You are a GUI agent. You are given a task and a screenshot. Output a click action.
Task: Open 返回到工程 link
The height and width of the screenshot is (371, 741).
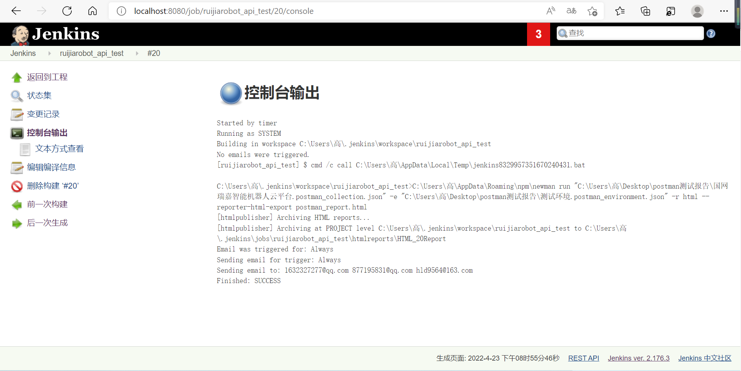[47, 77]
